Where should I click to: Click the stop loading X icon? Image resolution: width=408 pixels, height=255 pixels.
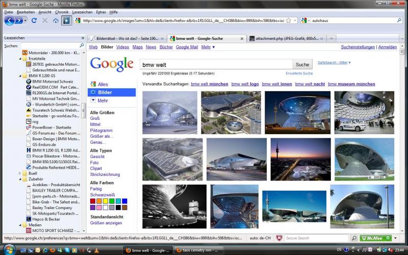tap(45, 20)
